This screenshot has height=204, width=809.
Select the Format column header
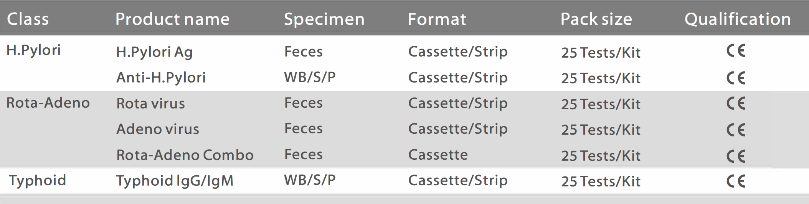[x=437, y=19]
